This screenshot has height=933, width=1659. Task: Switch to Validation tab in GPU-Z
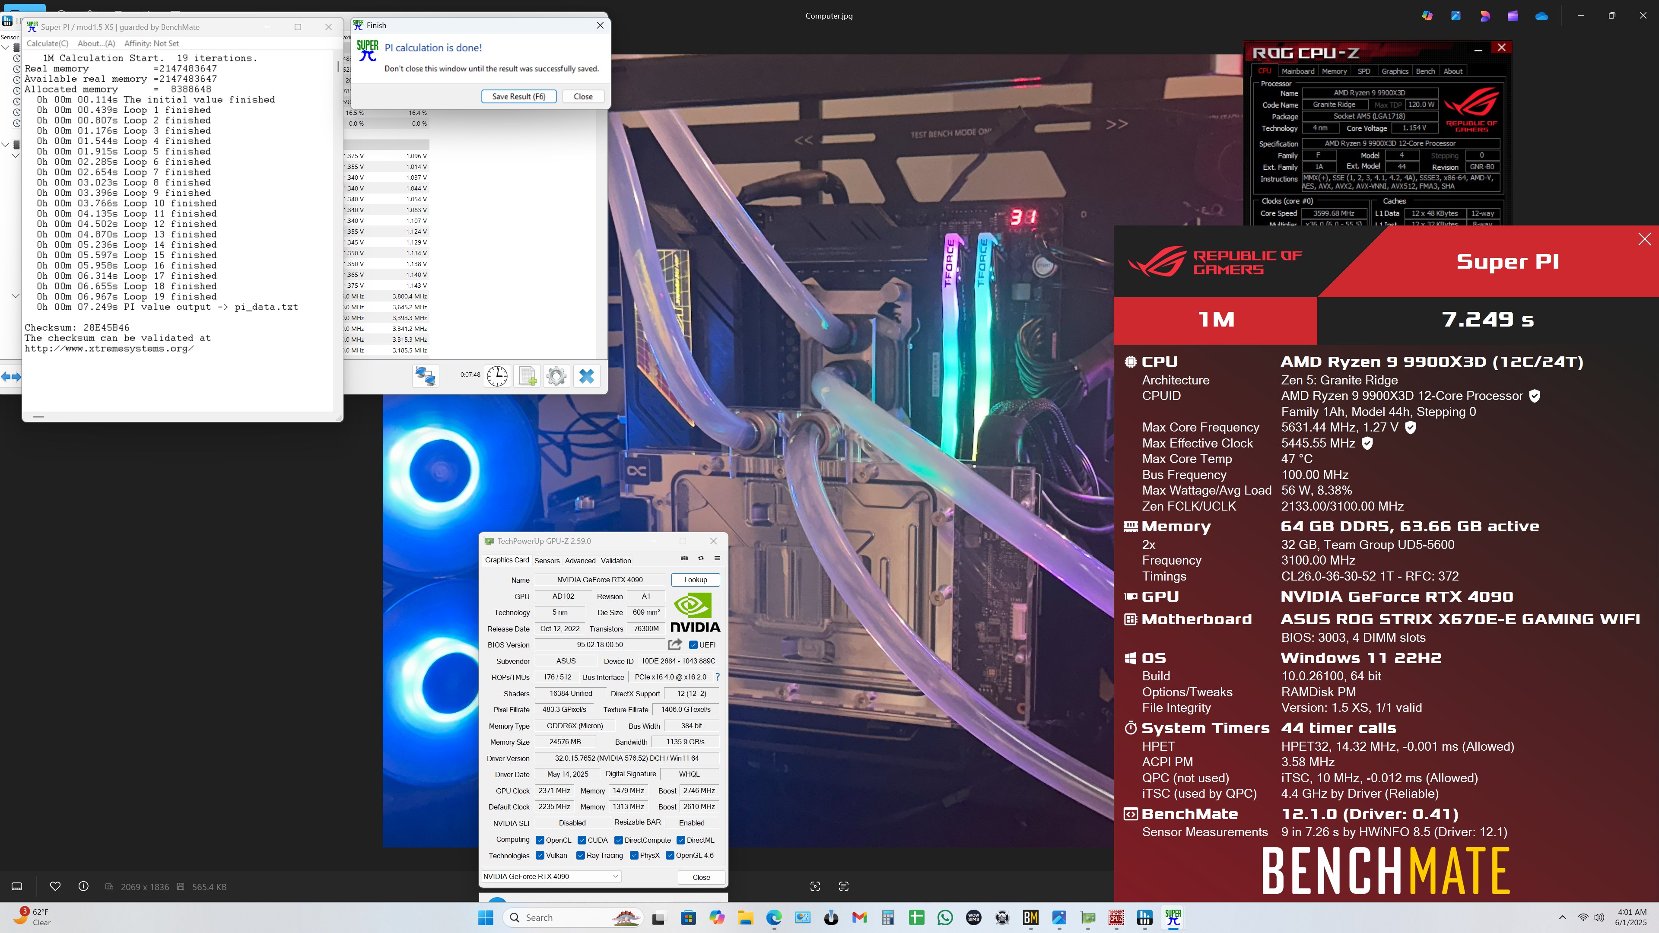pyautogui.click(x=616, y=560)
